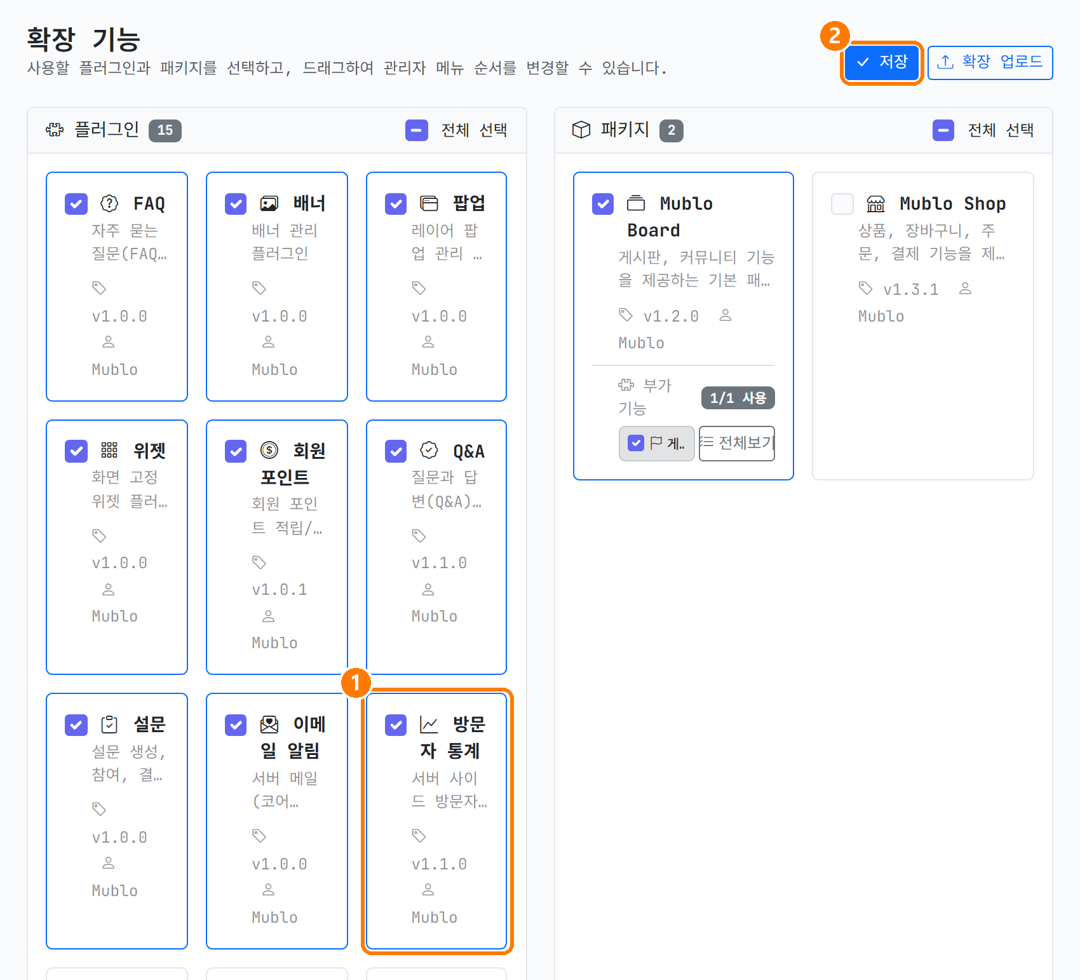Screen dimensions: 1080x980
Task: Uncheck the 방문자 통계 plugin checkbox
Action: pos(396,725)
